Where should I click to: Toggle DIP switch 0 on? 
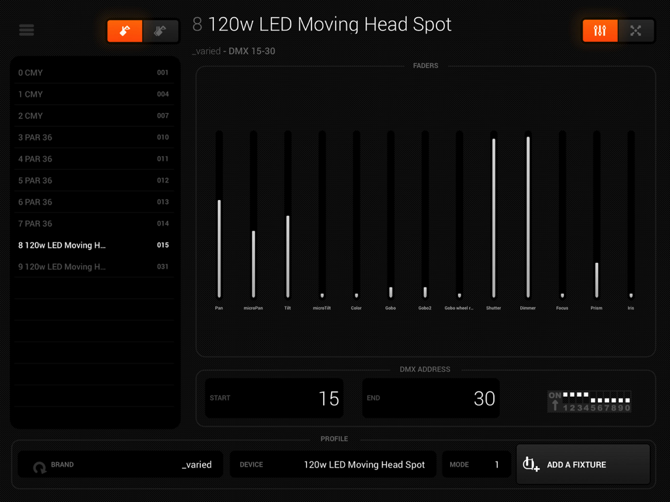pyautogui.click(x=627, y=397)
